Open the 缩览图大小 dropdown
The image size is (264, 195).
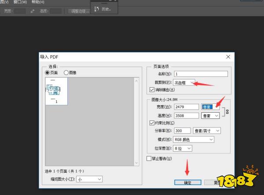click(x=89, y=179)
